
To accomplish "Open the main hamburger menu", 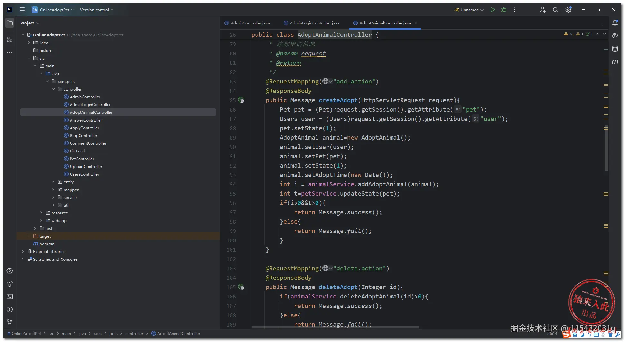I will [x=22, y=10].
